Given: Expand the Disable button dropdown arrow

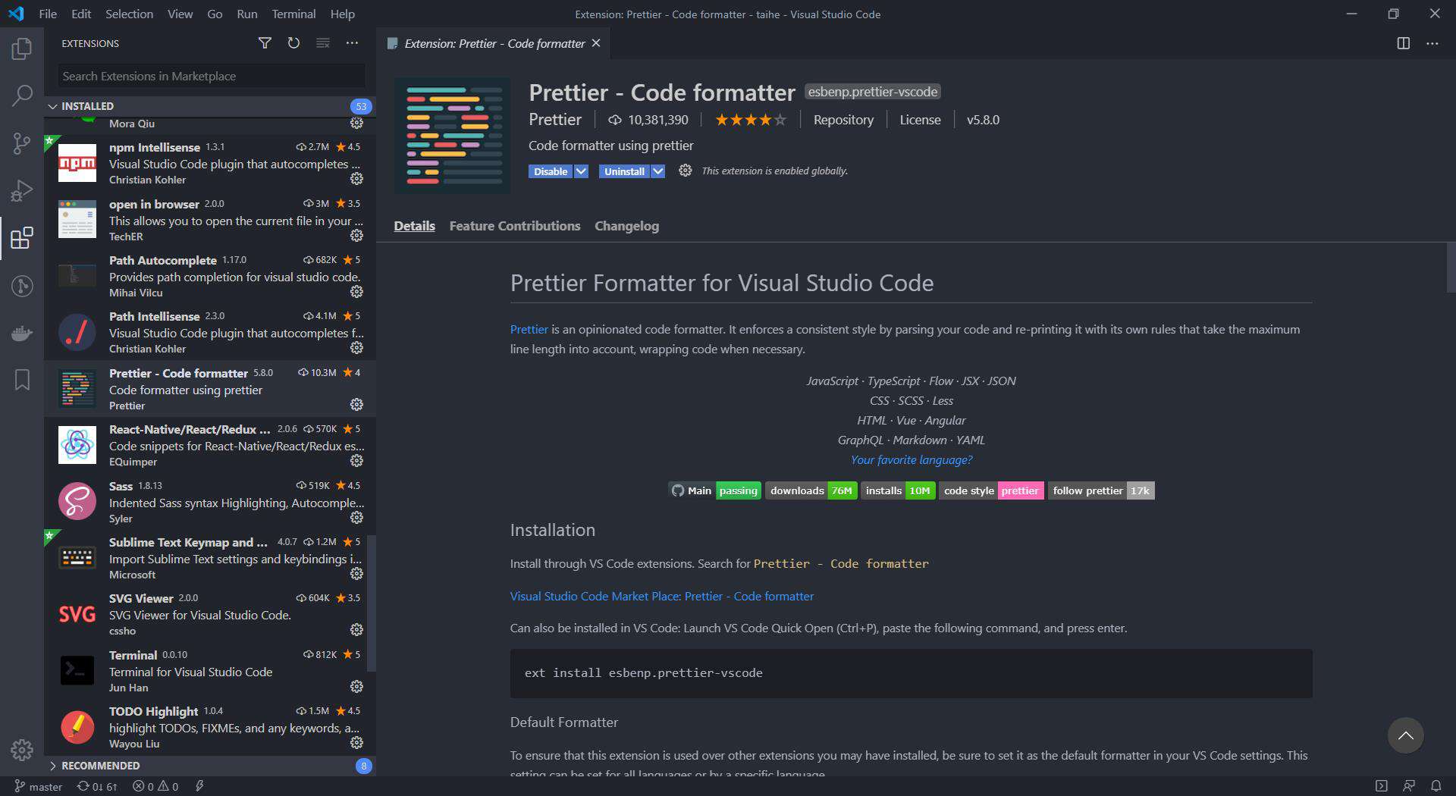Looking at the screenshot, I should (581, 171).
